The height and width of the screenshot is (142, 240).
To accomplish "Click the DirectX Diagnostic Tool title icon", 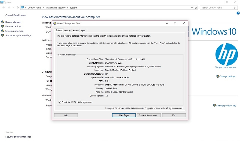I will pyautogui.click(x=55, y=23).
